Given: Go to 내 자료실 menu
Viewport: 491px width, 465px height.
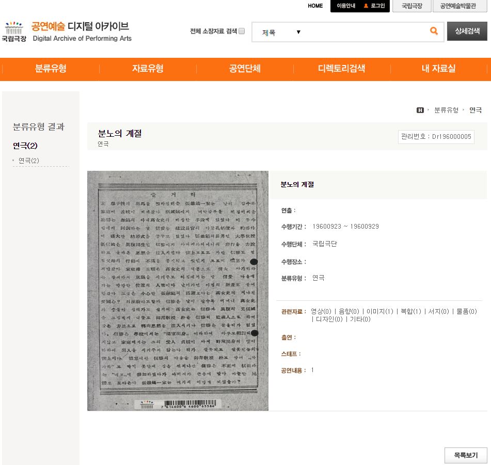Looking at the screenshot, I should coord(438,69).
